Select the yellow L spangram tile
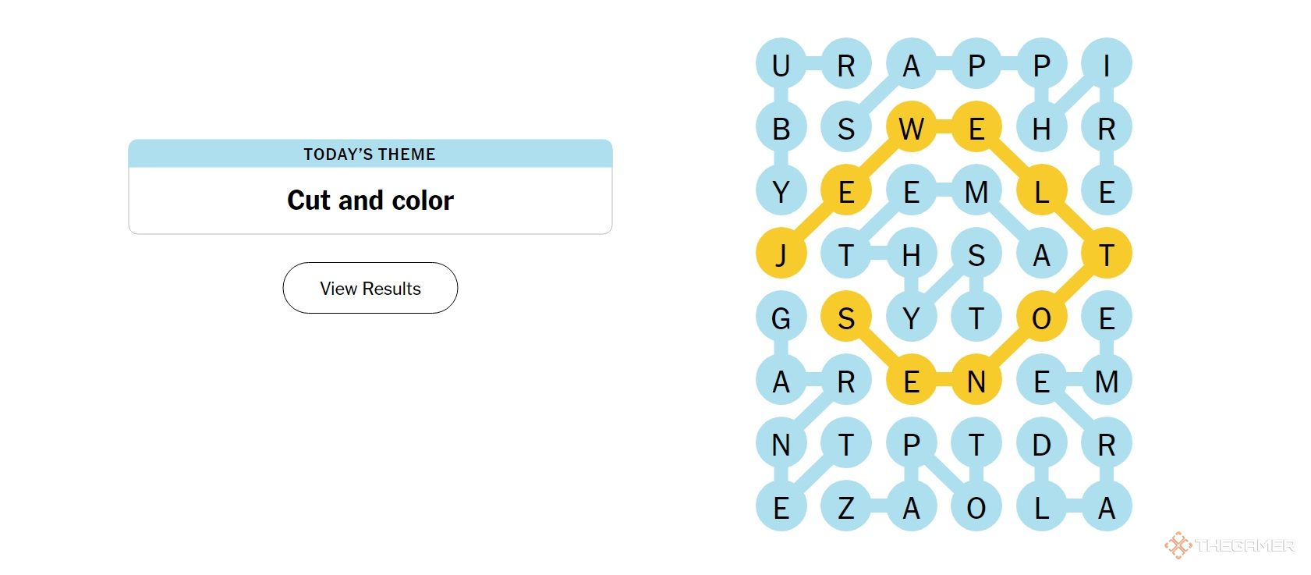 pyautogui.click(x=1041, y=191)
